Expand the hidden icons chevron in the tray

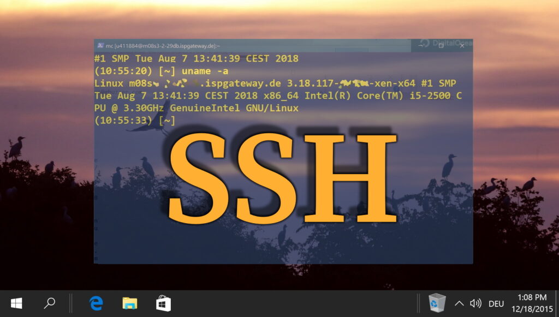459,303
